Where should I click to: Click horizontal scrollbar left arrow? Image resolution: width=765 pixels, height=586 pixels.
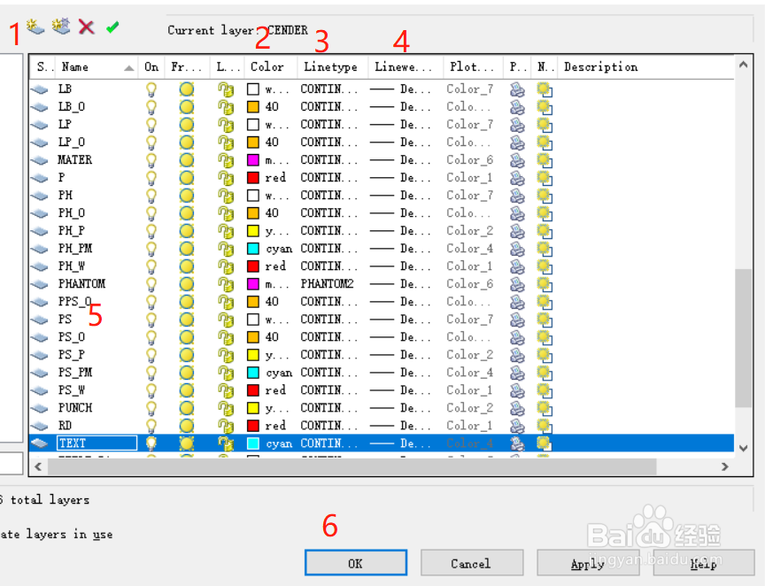(x=38, y=466)
